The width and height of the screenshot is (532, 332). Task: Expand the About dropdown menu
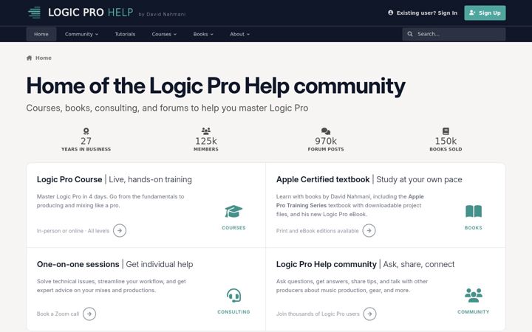pos(239,34)
